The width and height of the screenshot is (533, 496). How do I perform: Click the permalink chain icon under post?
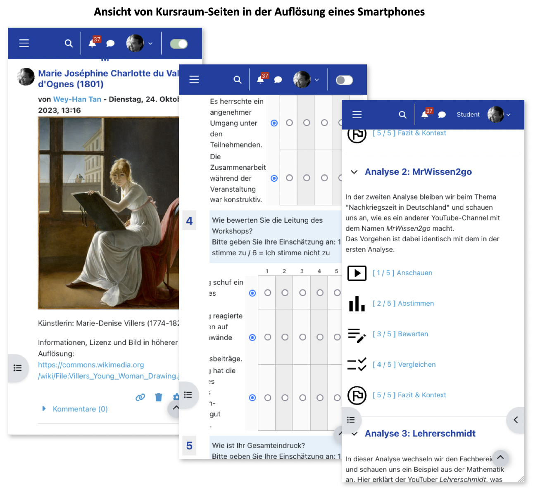[140, 397]
